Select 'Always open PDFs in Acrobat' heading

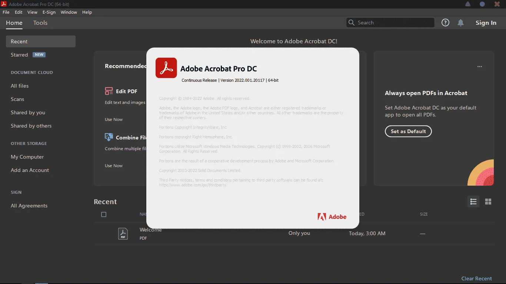point(426,93)
